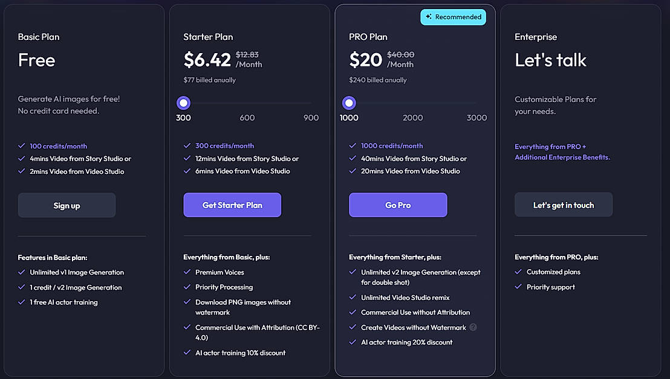Click checkmark next to 100 credits/month
Viewport: 670px width, 379px height.
pos(22,146)
